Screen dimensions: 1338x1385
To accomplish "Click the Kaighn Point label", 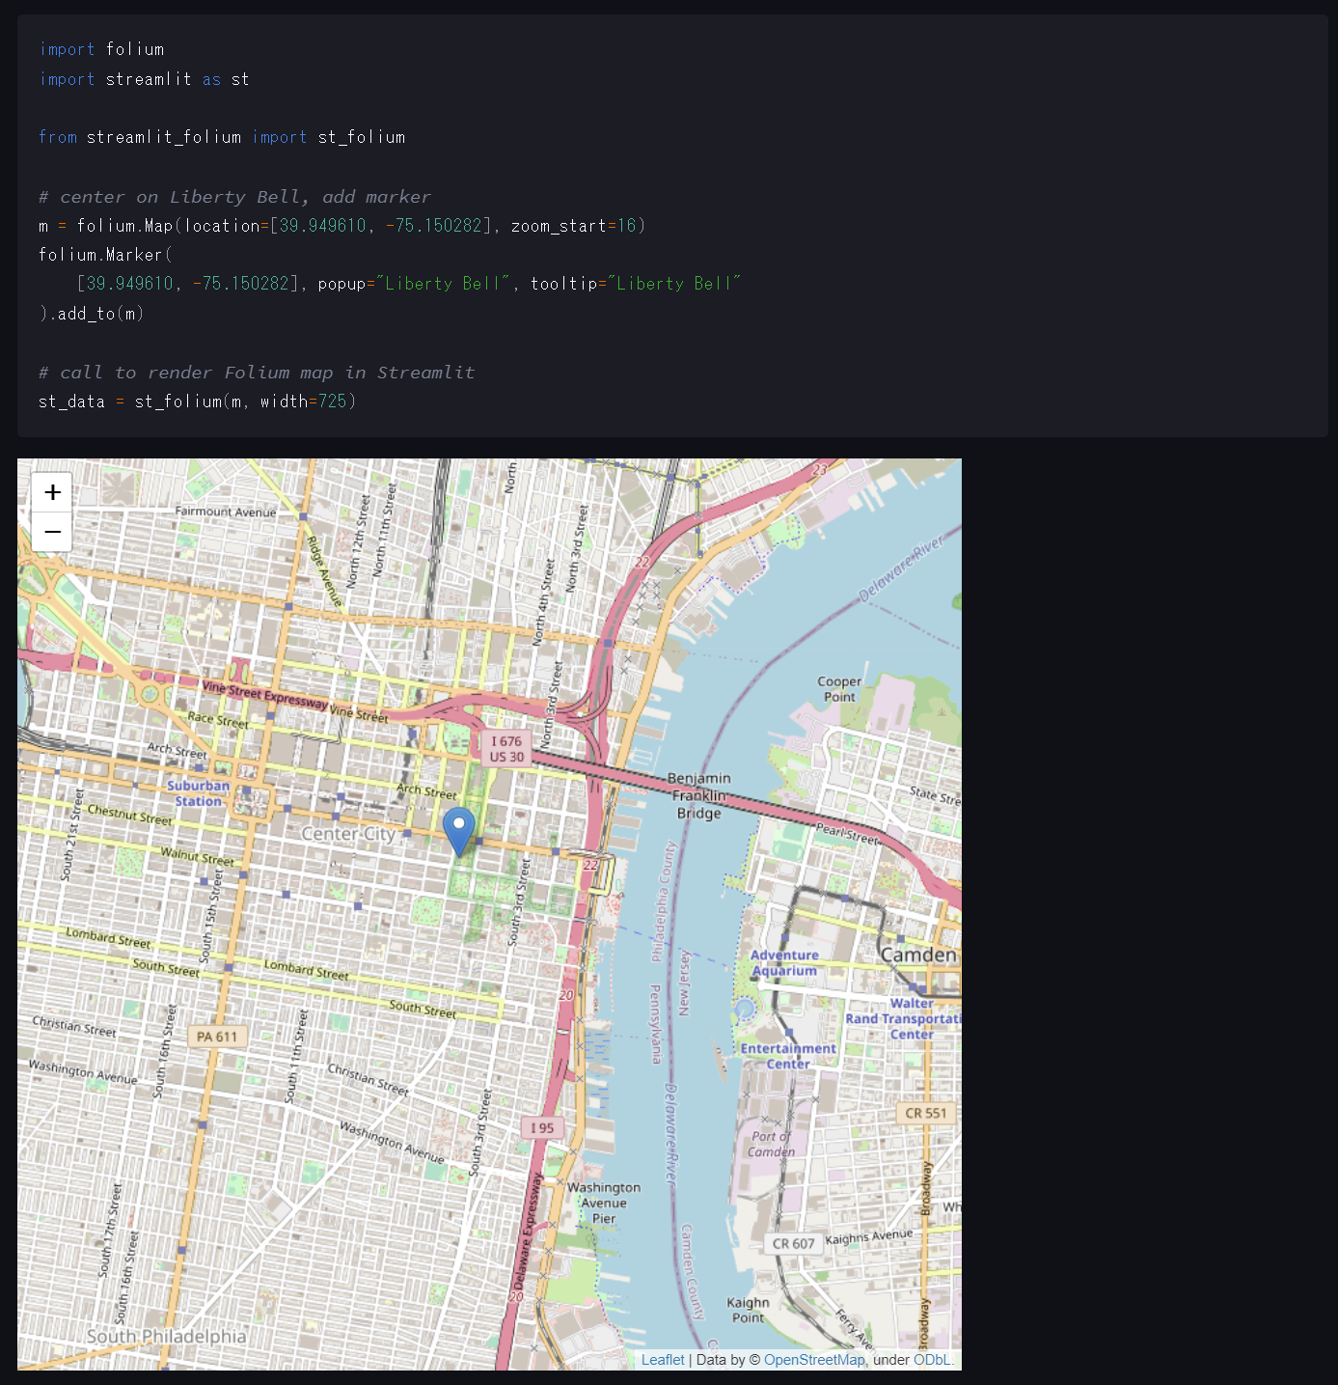I will click(748, 1310).
